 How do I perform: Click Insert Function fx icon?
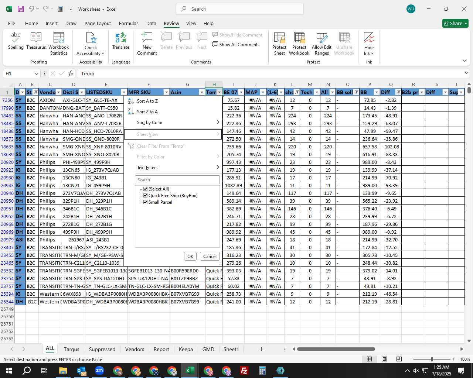point(71,73)
